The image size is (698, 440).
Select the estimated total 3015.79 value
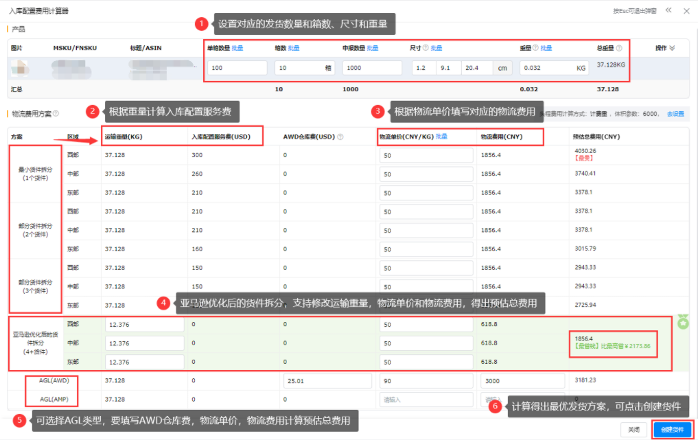coord(585,248)
